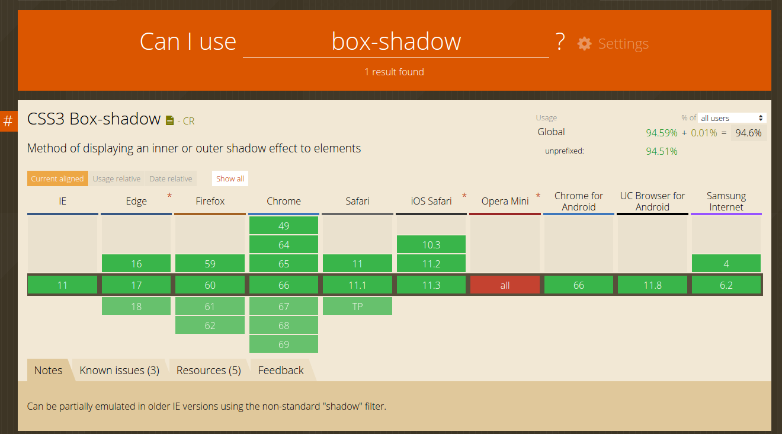The image size is (782, 434).
Task: Click the red asterisk next to Edge
Action: (169, 195)
